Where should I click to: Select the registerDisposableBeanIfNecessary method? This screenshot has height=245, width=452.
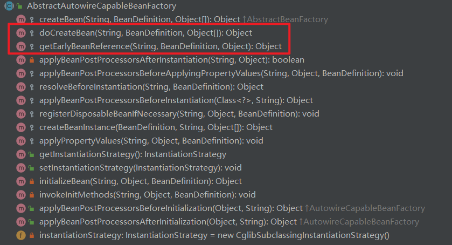pos(179,114)
